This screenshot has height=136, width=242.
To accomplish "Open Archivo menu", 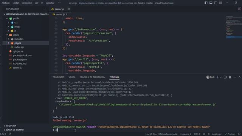I will [6, 3].
